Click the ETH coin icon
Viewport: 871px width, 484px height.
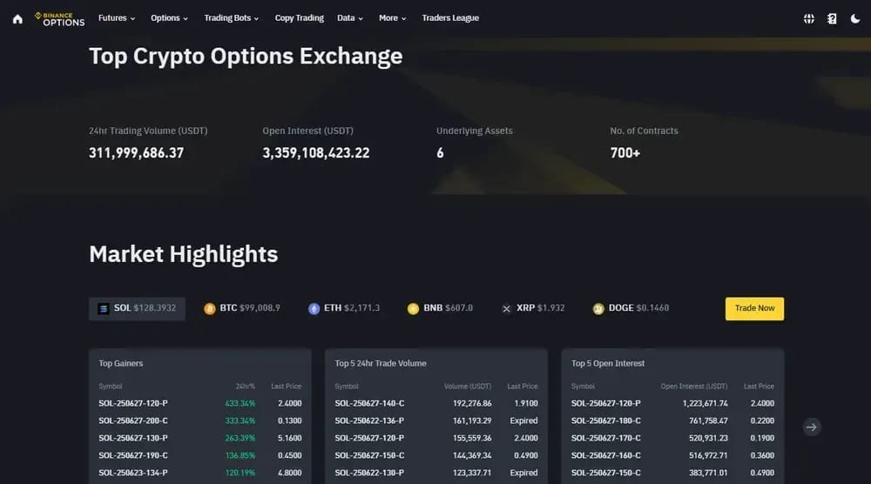click(314, 309)
